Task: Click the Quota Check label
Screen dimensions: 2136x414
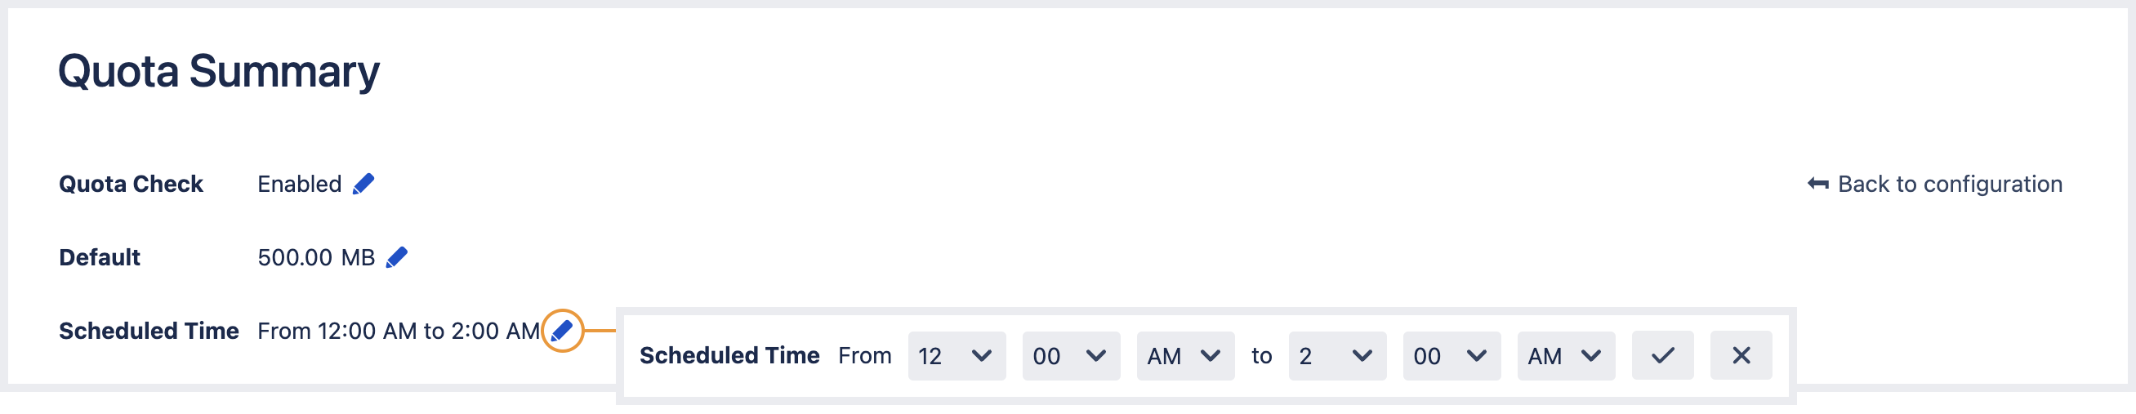Action: (131, 185)
